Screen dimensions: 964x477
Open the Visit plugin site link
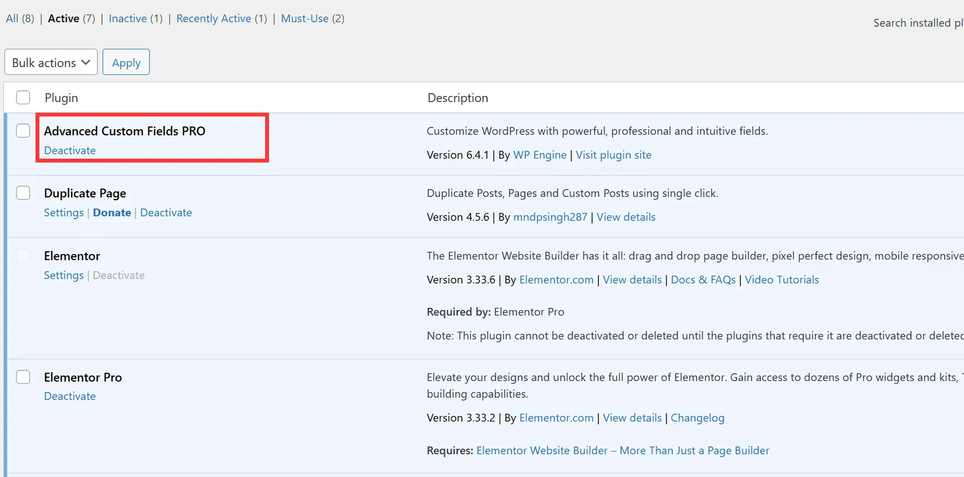pyautogui.click(x=613, y=155)
